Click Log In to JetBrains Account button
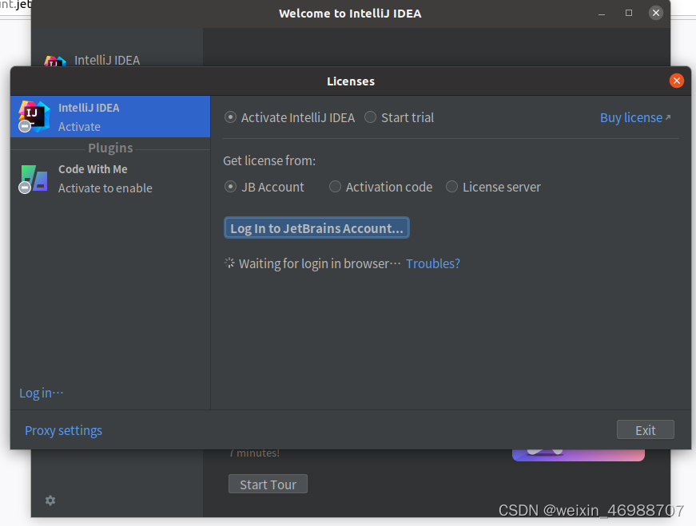 click(x=316, y=228)
